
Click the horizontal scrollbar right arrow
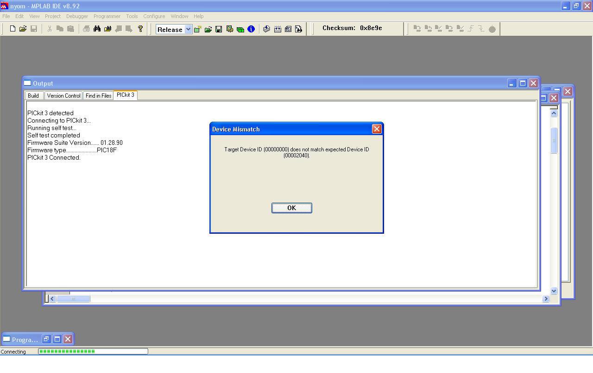pyautogui.click(x=546, y=298)
